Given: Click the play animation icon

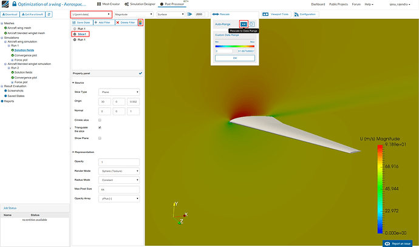Looking at the screenshot, I should pos(190,14).
